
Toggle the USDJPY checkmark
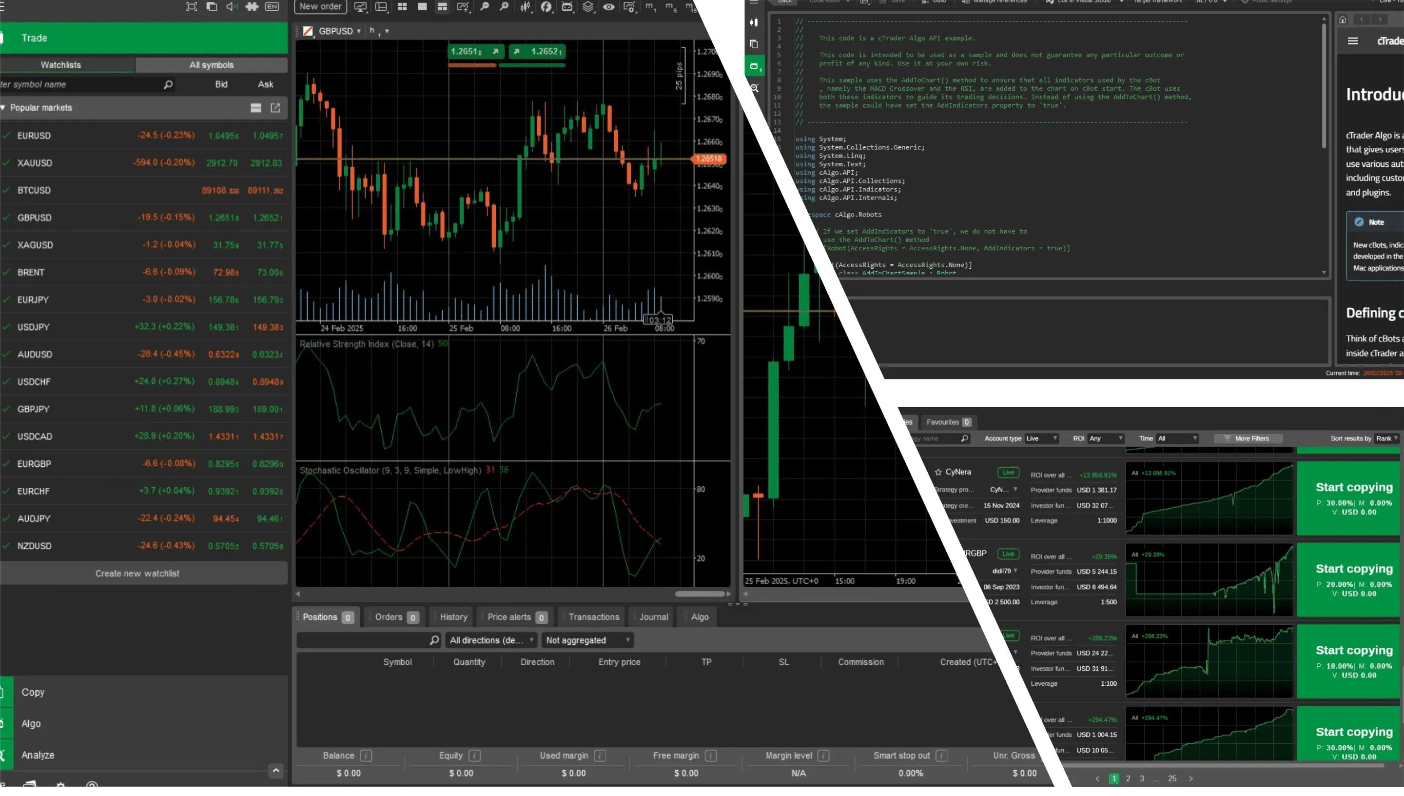[x=6, y=327]
